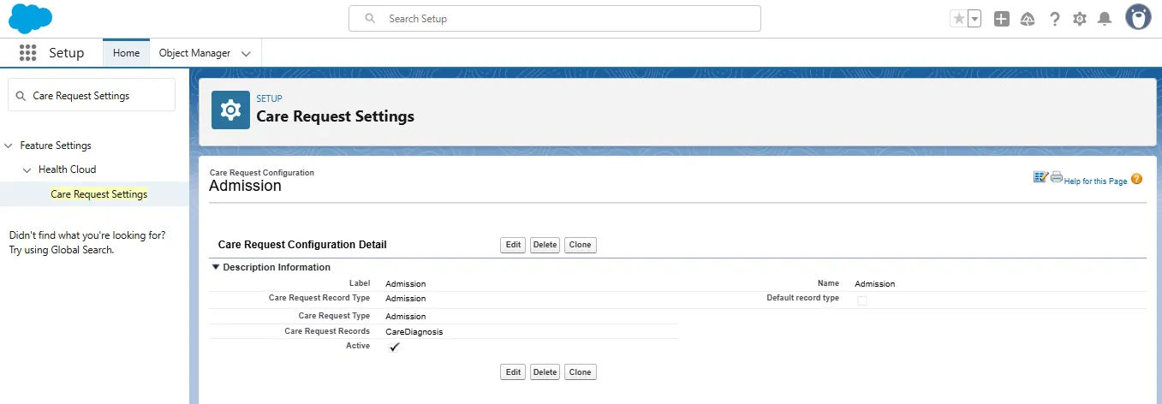This screenshot has width=1162, height=404.
Task: Open the user profile avatar
Action: pyautogui.click(x=1137, y=18)
